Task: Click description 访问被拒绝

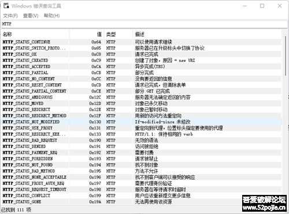Action: click(x=146, y=146)
